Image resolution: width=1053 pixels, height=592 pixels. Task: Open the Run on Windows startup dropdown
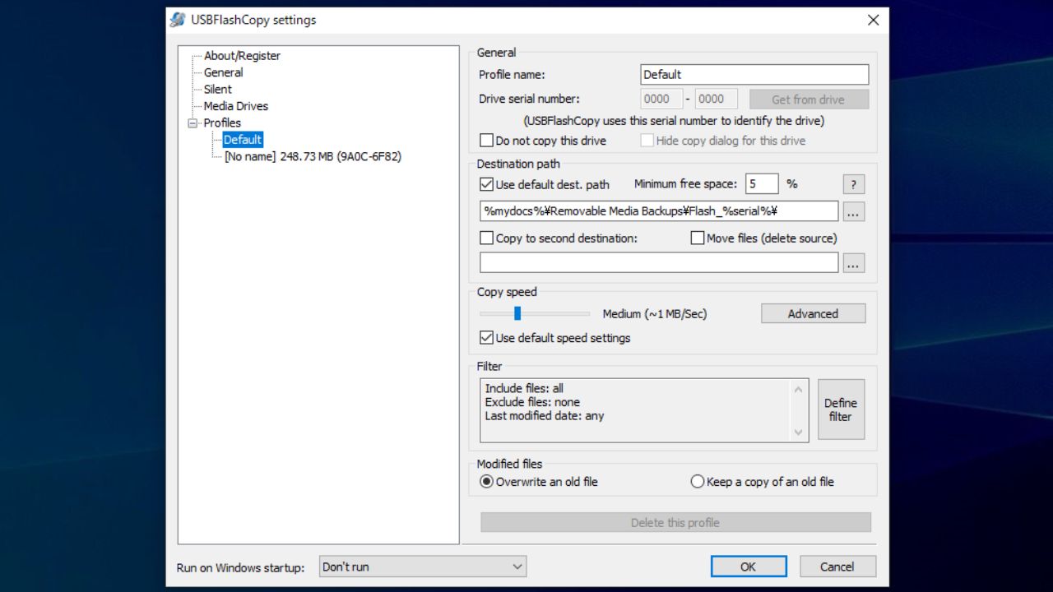click(423, 567)
